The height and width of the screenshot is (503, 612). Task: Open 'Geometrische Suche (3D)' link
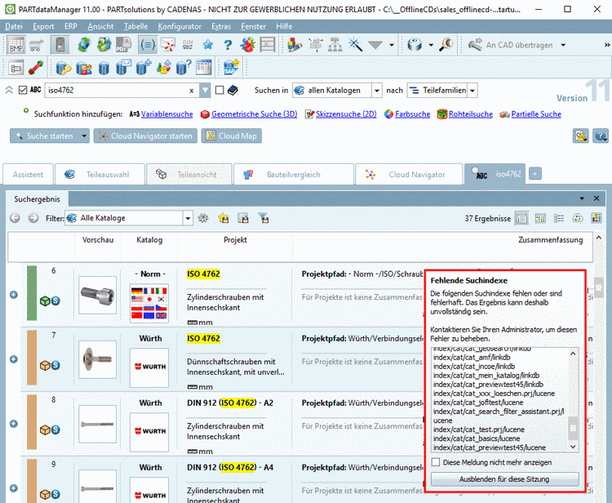pos(254,114)
